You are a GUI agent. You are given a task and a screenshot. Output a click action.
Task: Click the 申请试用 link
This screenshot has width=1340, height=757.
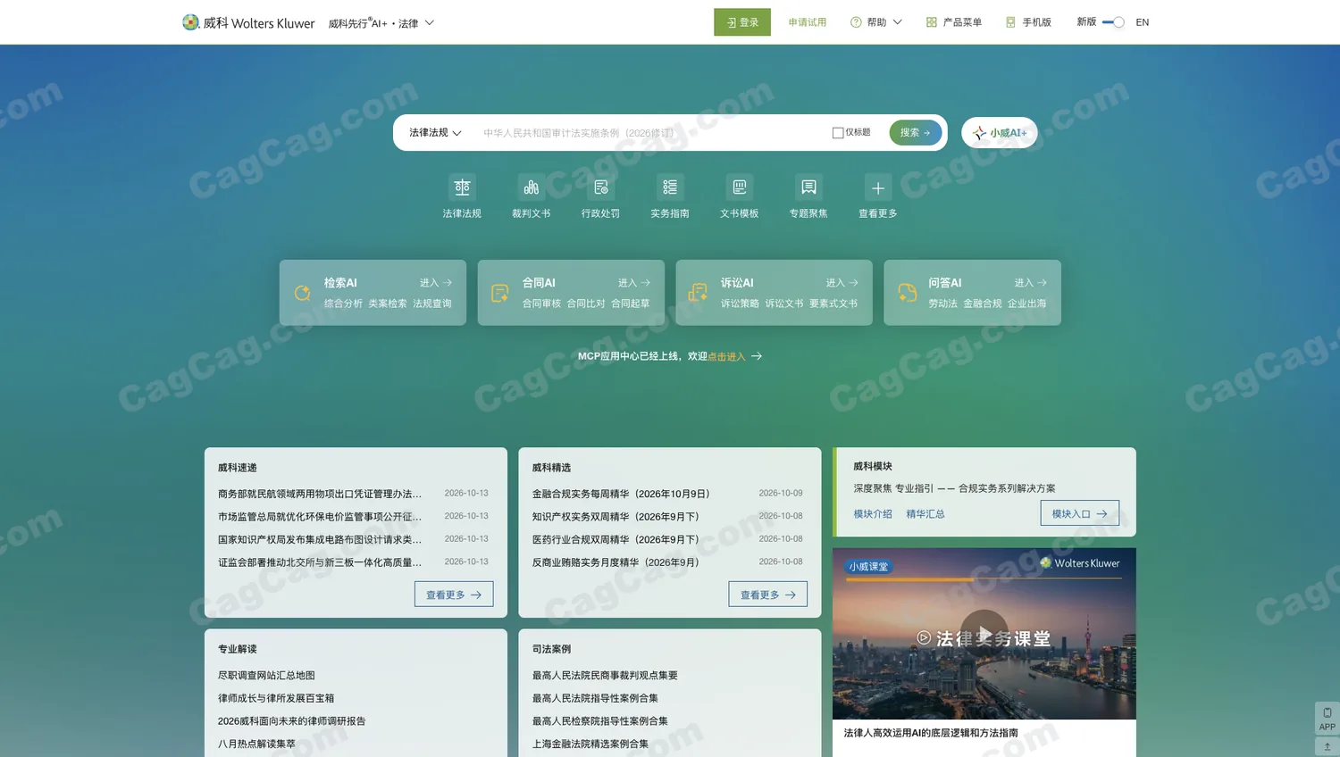click(808, 22)
